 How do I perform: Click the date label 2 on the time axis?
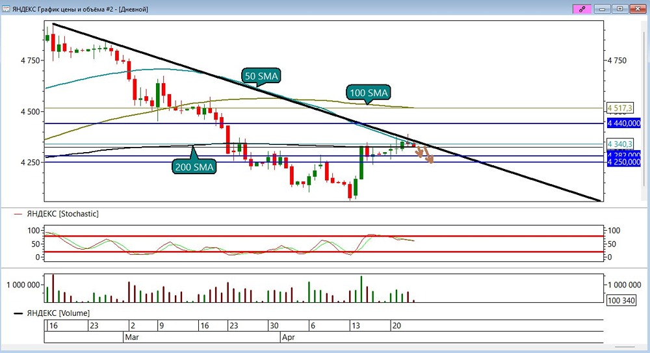[133, 326]
